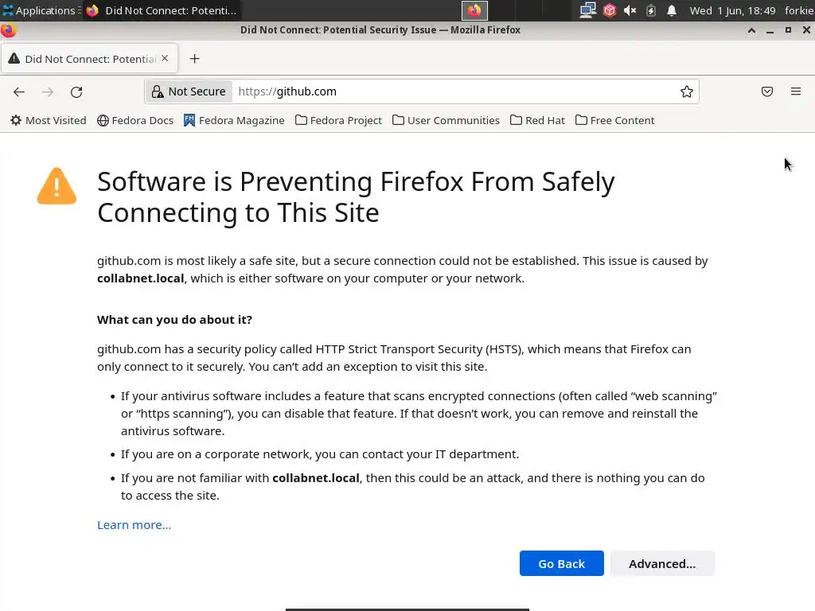Screen dimensions: 815x611
Task: Open the Save to Pocket icon
Action: pyautogui.click(x=767, y=91)
